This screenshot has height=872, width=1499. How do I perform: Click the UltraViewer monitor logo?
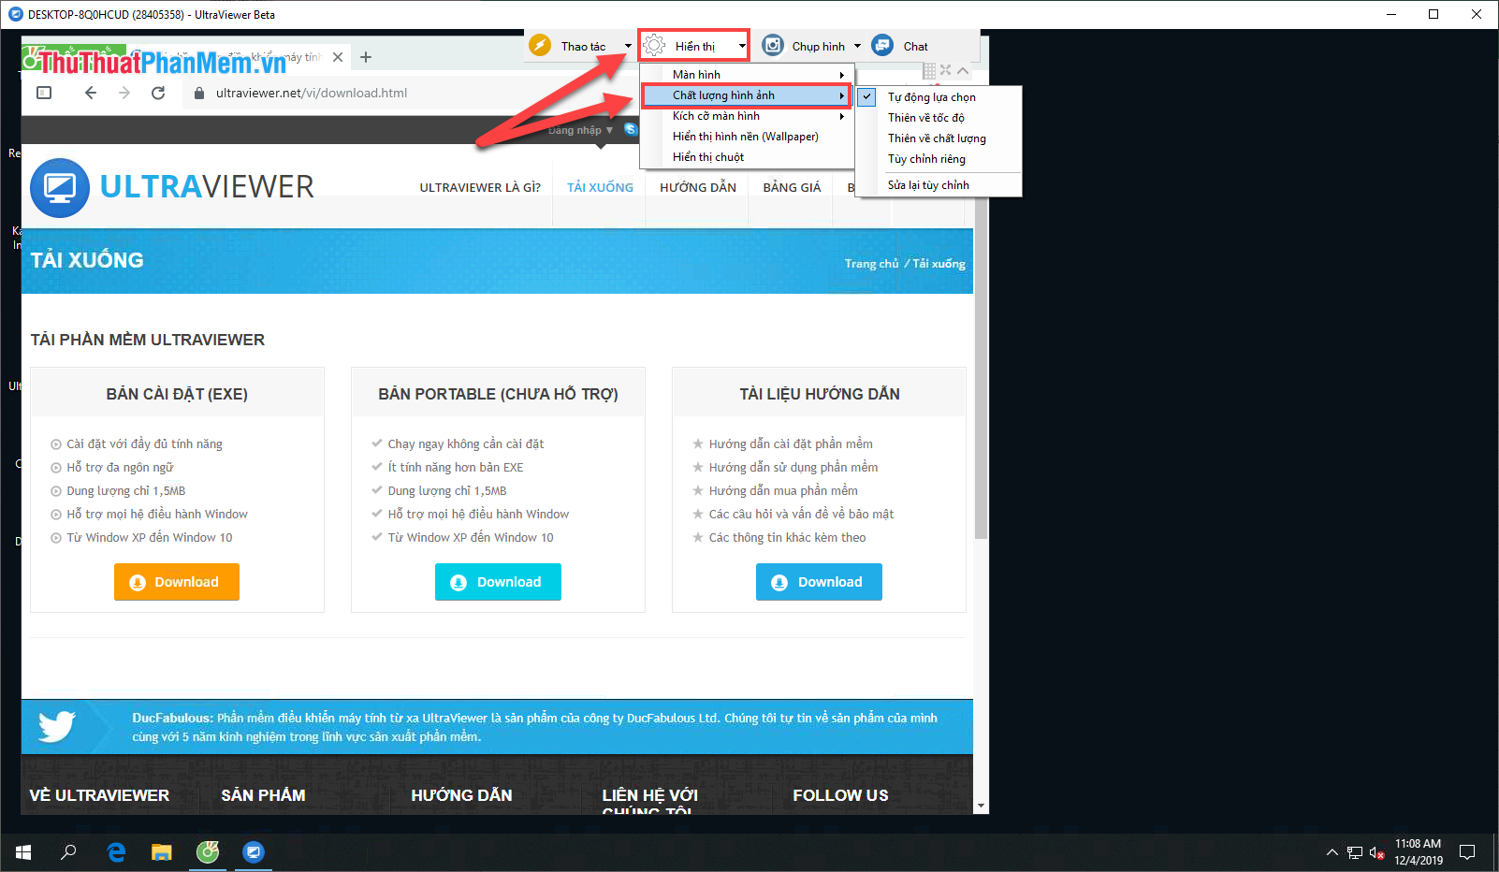pos(60,187)
